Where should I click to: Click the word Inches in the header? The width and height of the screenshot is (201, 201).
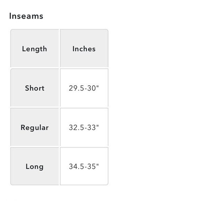84,49
